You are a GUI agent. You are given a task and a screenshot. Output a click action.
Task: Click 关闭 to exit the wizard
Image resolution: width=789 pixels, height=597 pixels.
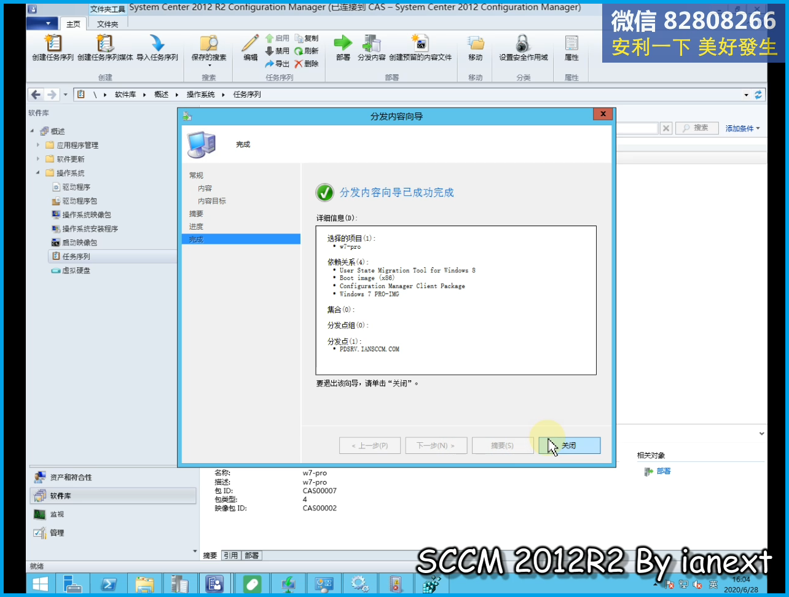point(569,445)
